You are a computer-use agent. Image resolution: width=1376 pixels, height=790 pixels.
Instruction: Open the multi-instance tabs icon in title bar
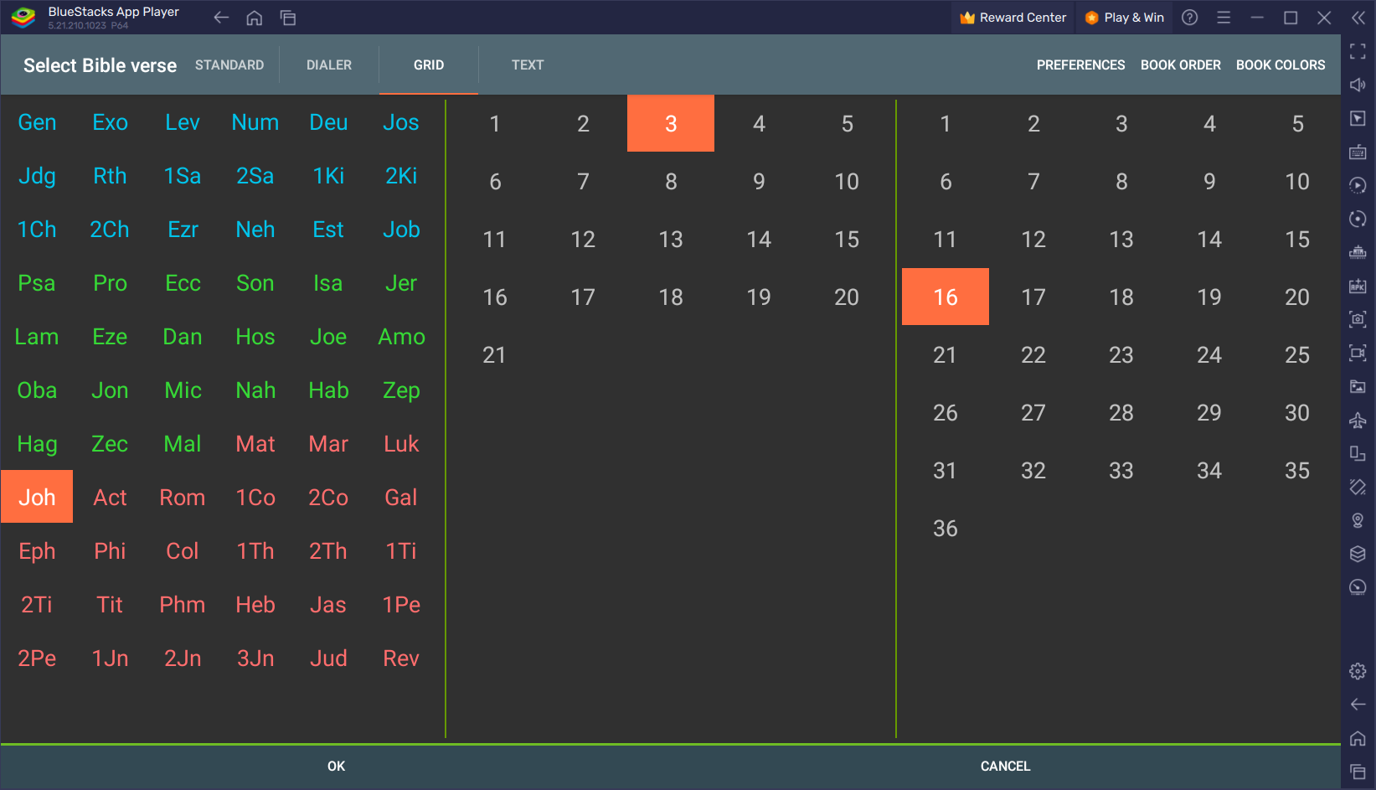pyautogui.click(x=288, y=18)
